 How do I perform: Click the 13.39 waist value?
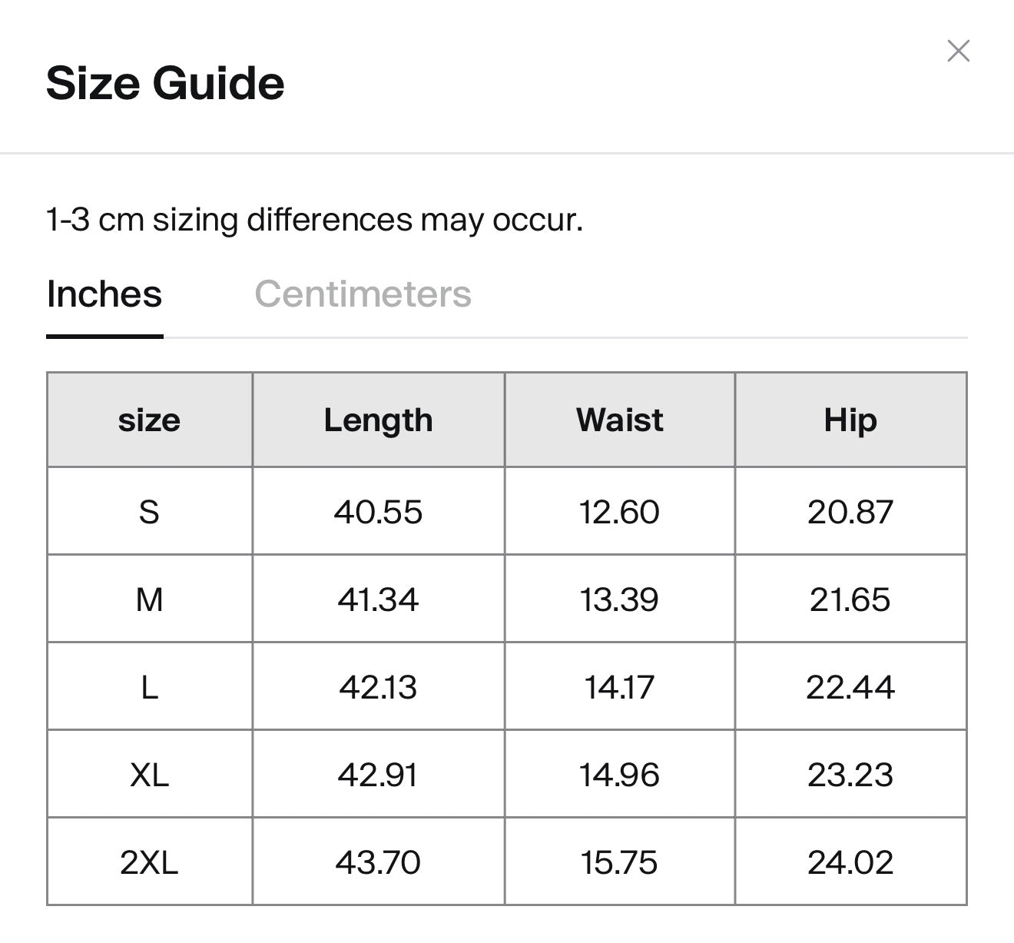coord(619,599)
